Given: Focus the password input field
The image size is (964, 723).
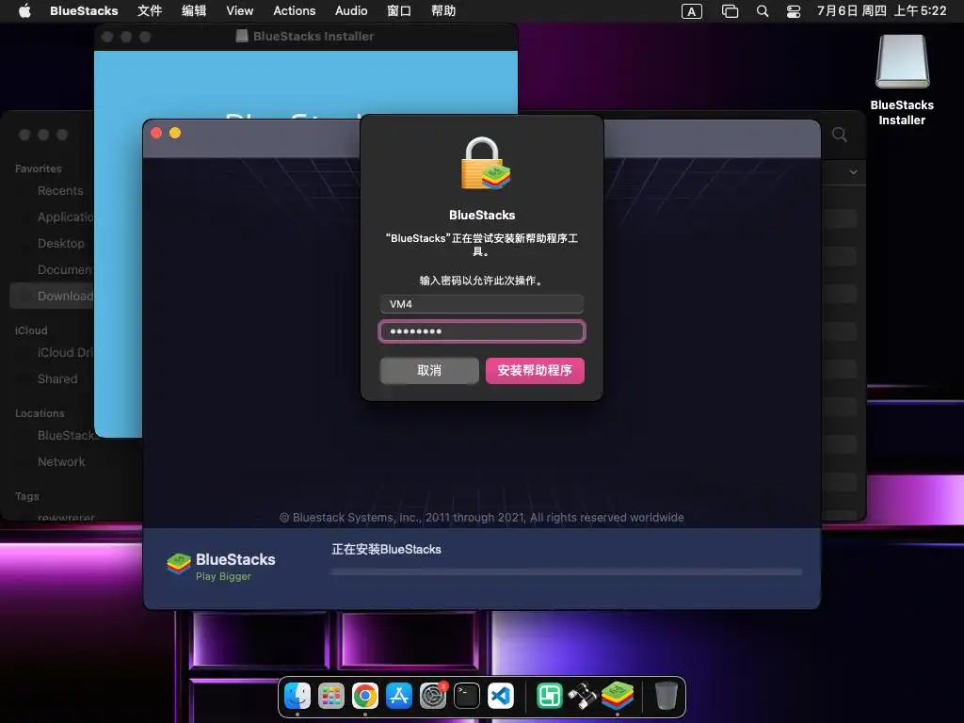Looking at the screenshot, I should pos(482,331).
